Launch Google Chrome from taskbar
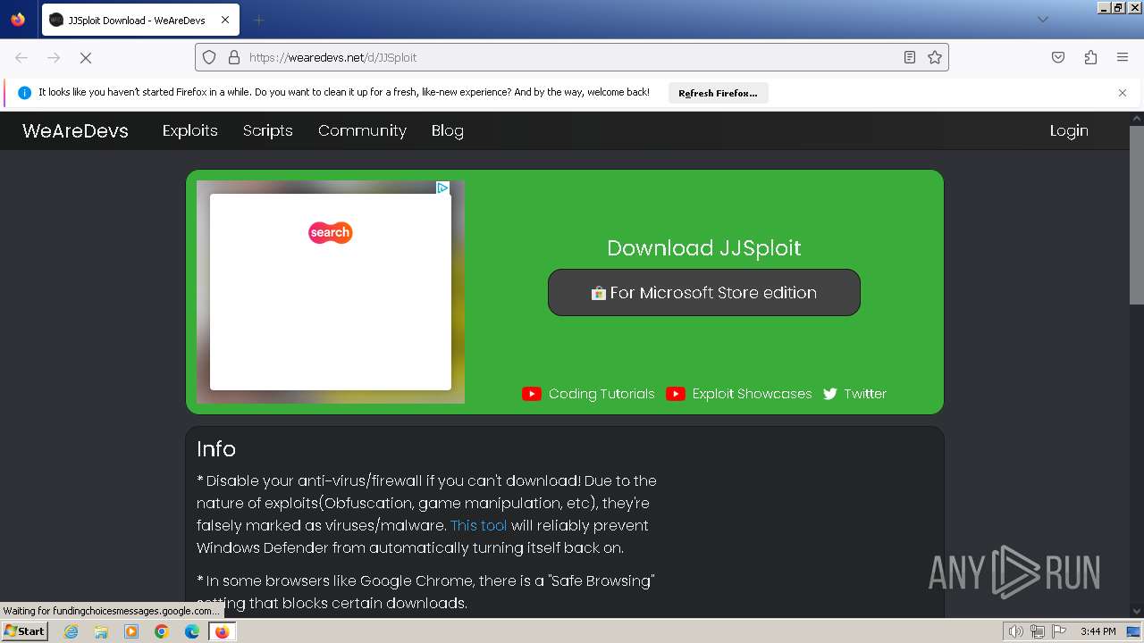Image resolution: width=1144 pixels, height=643 pixels. pyautogui.click(x=162, y=631)
